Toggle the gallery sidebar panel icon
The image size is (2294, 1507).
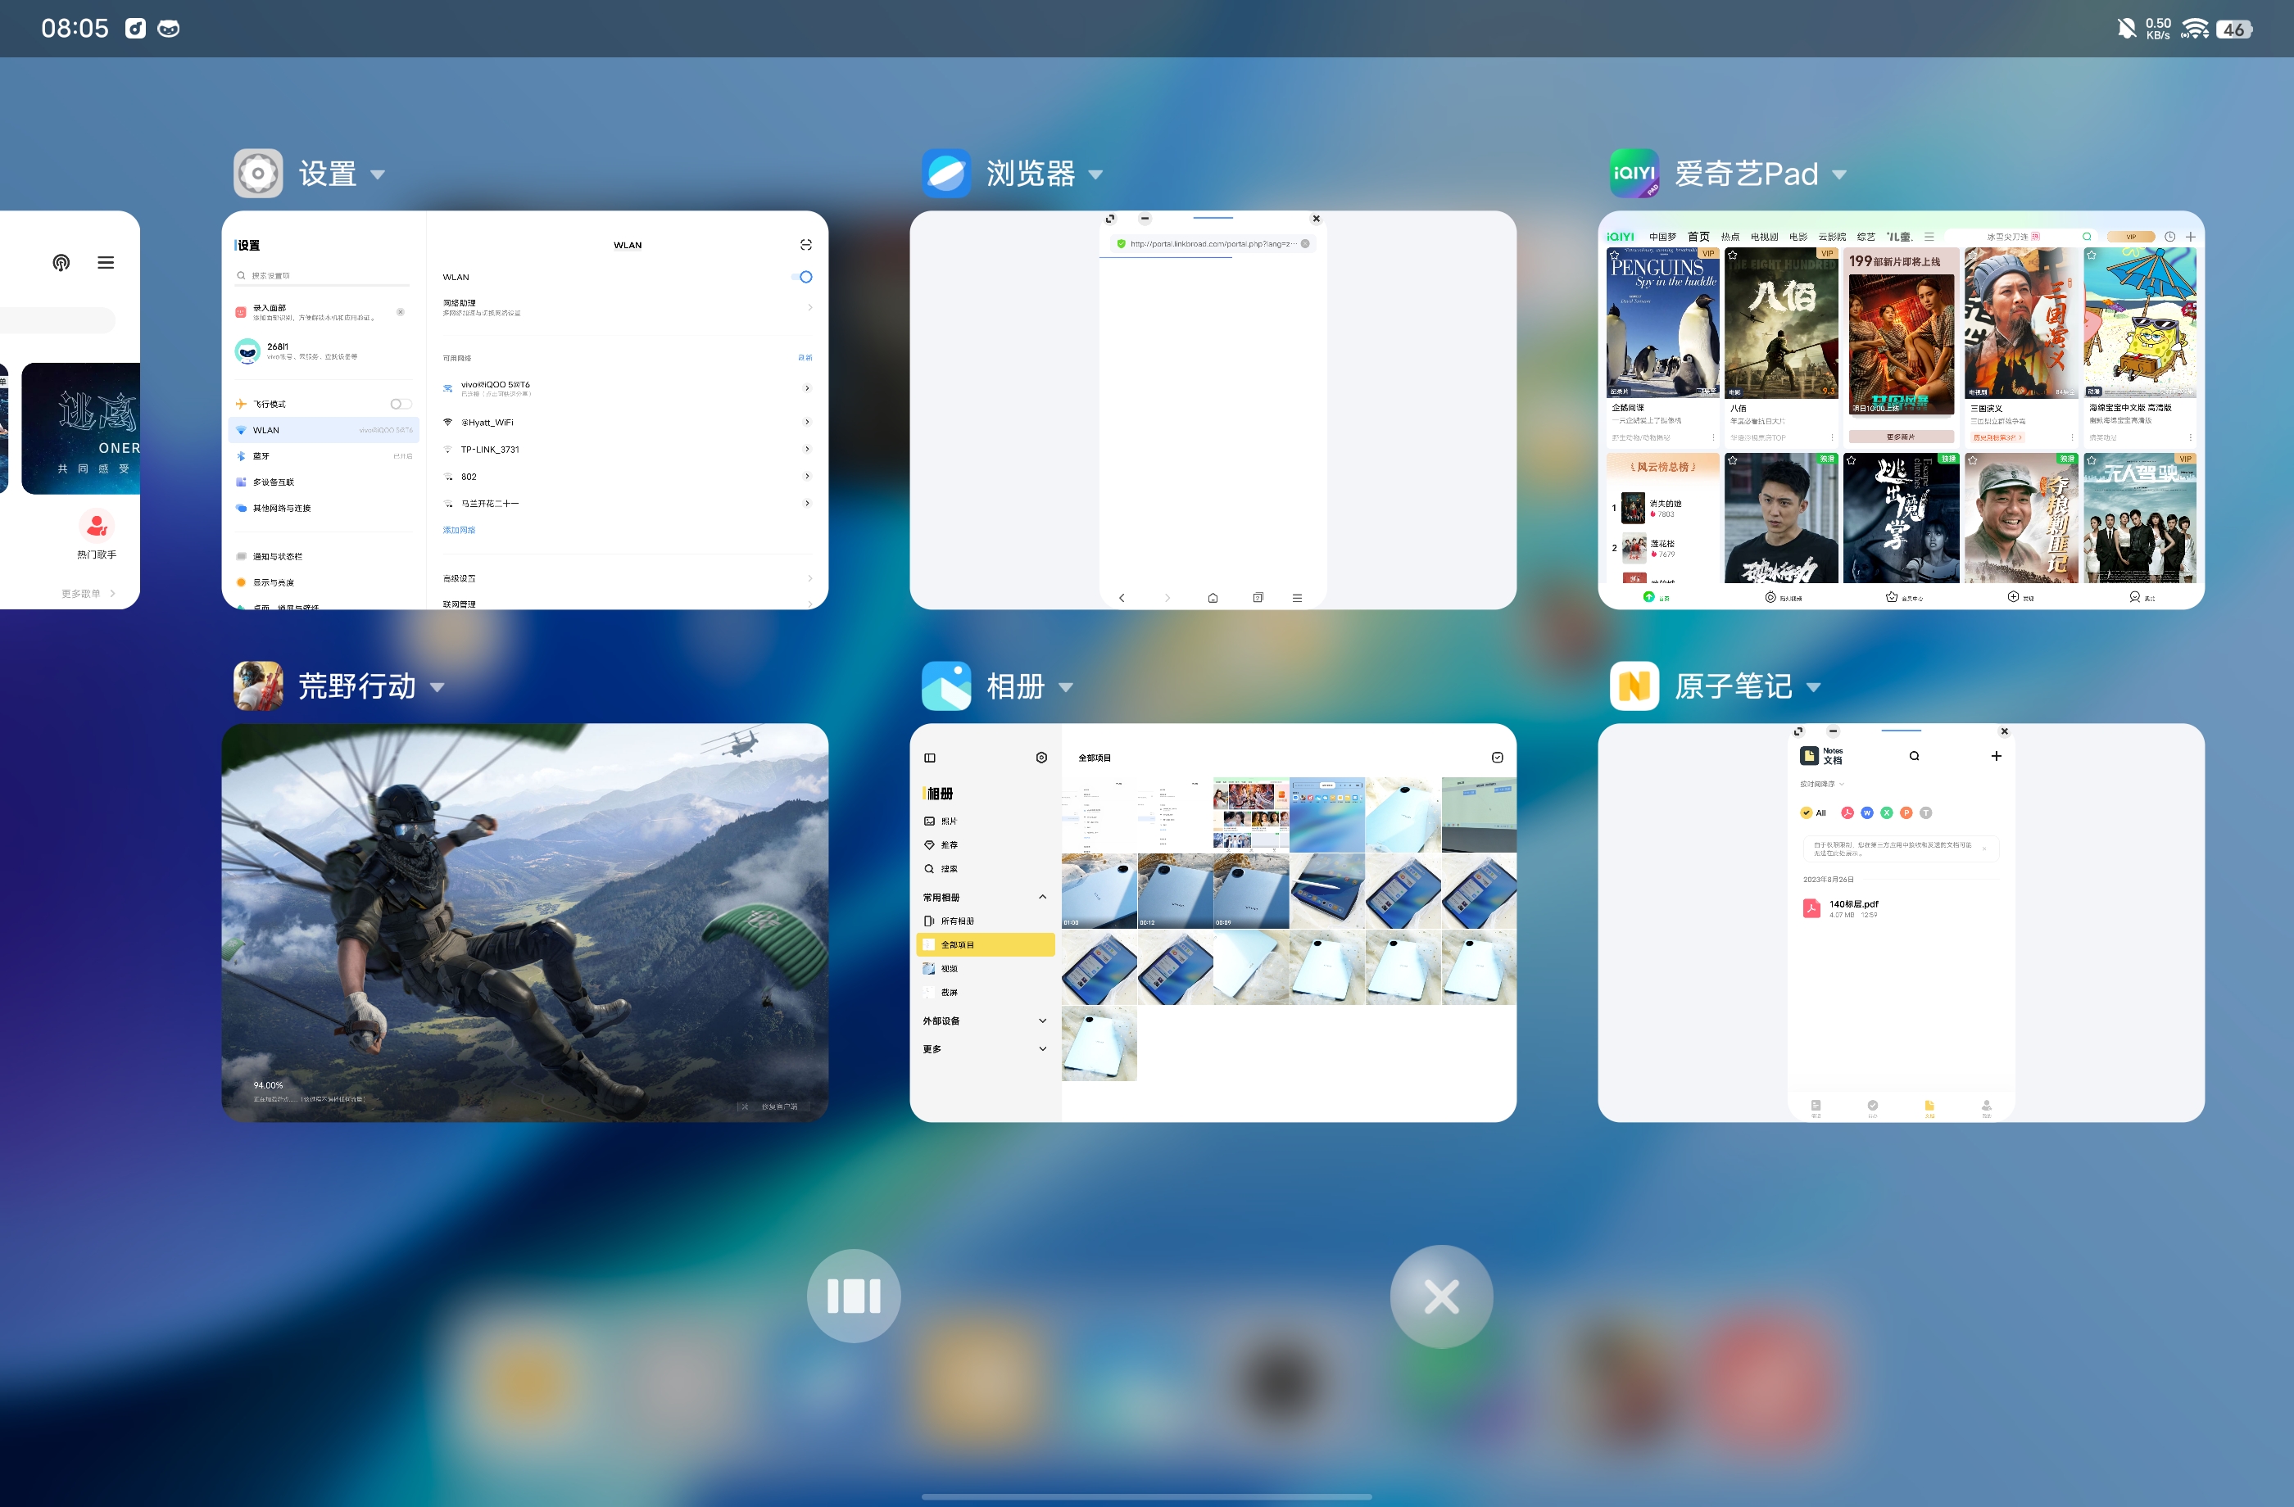coord(929,758)
